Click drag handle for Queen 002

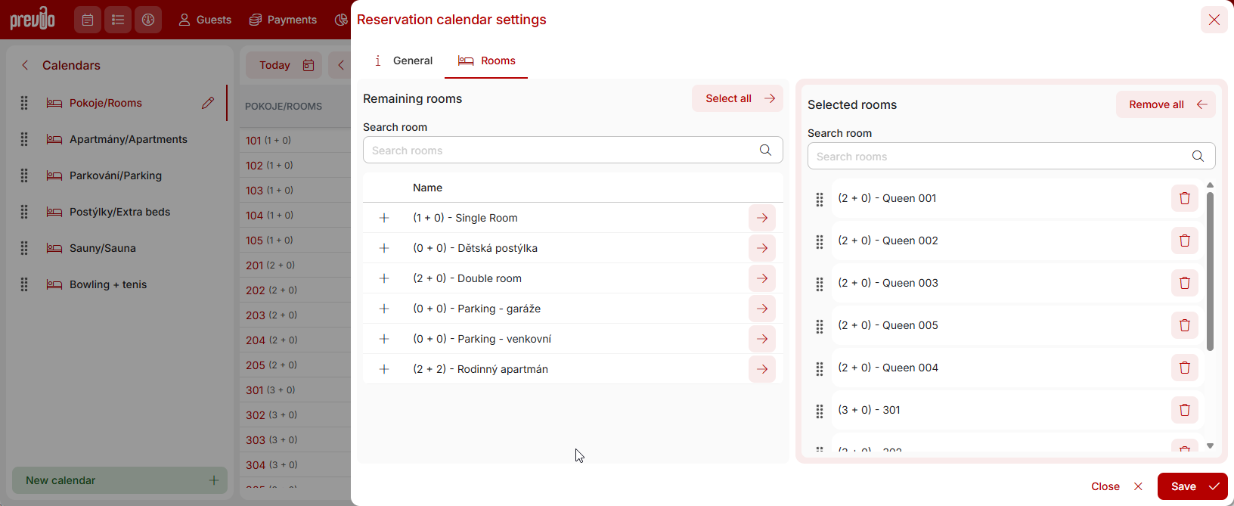pos(820,241)
